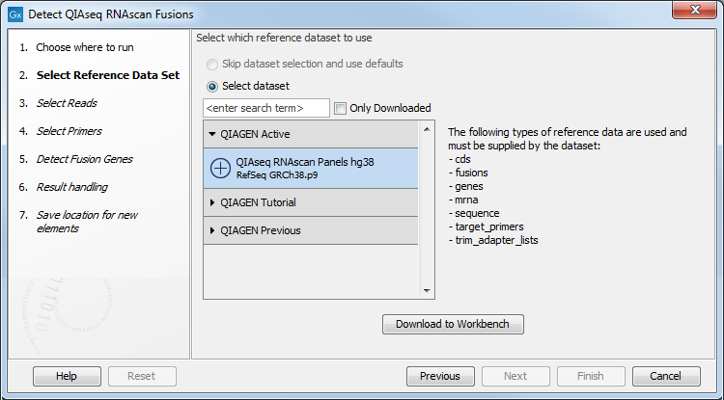Close the Detect QIAseq RNAscan Fusions dialog
Image resolution: width=724 pixels, height=400 pixels.
pos(694,10)
